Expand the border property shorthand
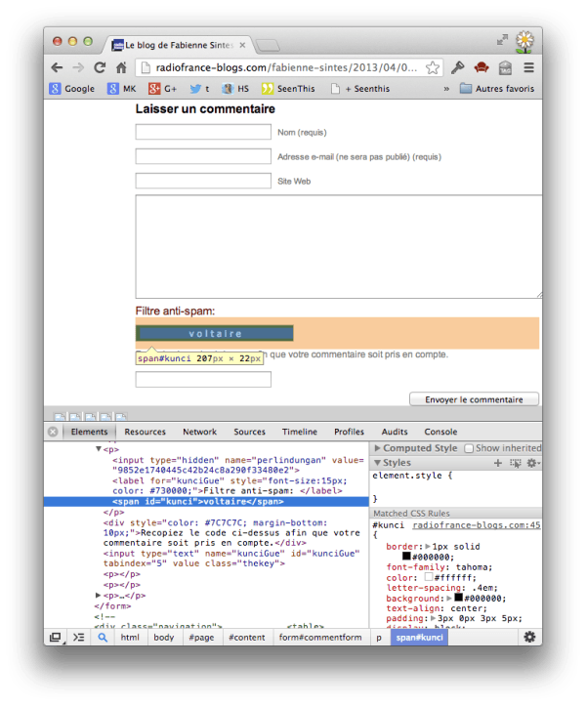The height and width of the screenshot is (706, 586). (x=428, y=546)
